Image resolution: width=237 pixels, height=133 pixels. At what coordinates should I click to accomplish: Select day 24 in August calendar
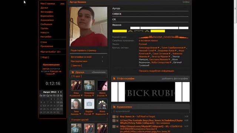[x=58, y=109]
